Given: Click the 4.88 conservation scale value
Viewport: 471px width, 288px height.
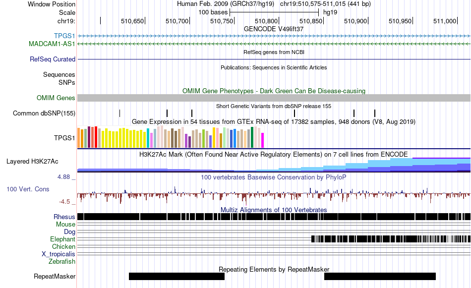Looking at the screenshot, I should click(x=63, y=177).
